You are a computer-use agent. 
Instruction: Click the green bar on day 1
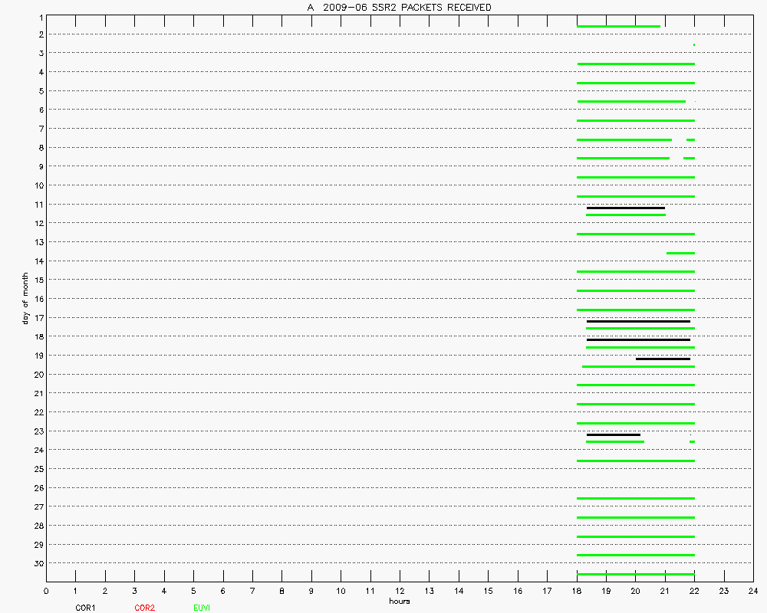(618, 26)
